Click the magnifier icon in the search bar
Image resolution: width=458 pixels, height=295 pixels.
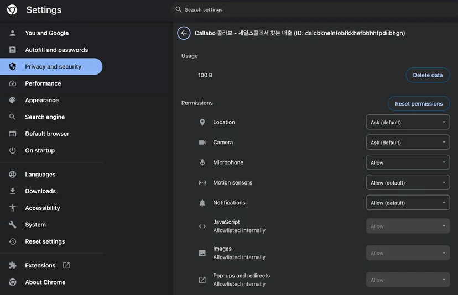[179, 9]
